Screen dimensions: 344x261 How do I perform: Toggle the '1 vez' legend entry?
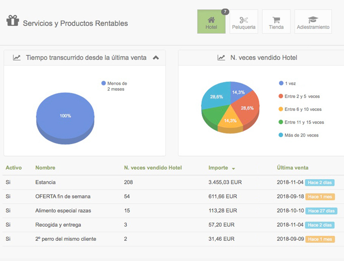[290, 83]
